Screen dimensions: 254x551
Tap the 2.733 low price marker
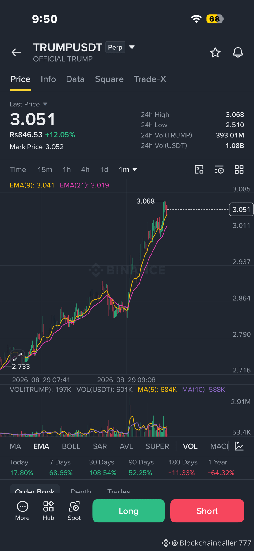tap(21, 367)
